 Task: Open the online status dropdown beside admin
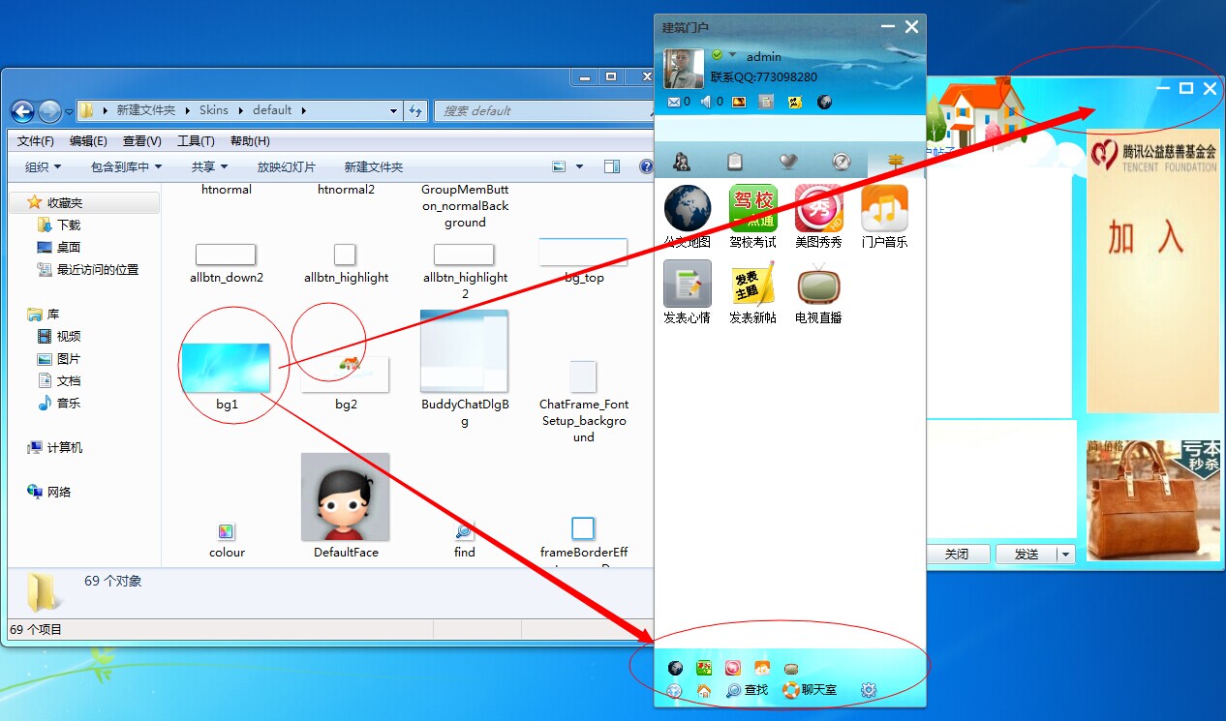click(x=733, y=55)
